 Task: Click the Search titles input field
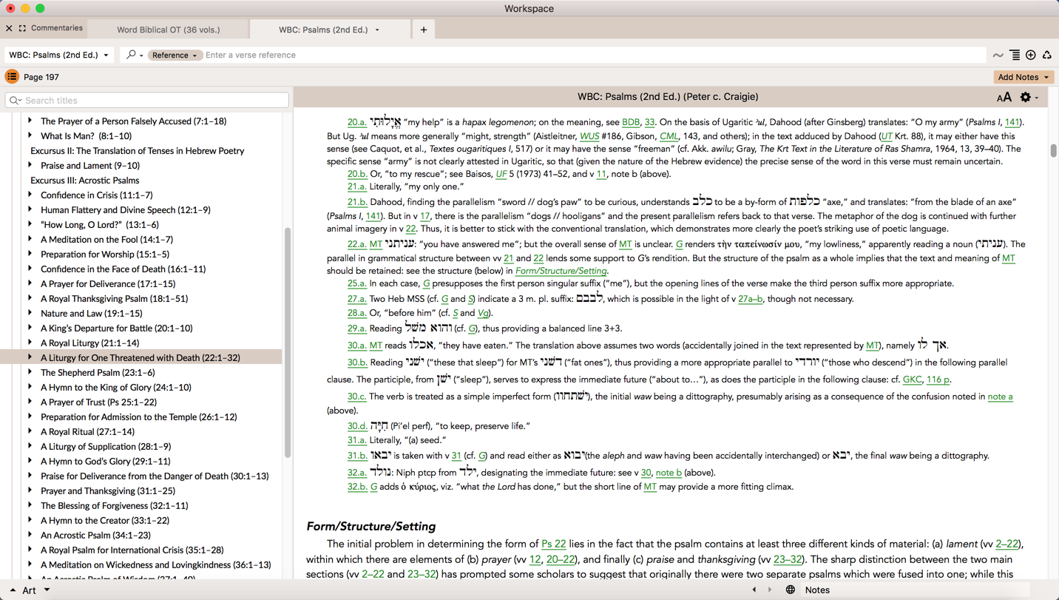point(147,101)
